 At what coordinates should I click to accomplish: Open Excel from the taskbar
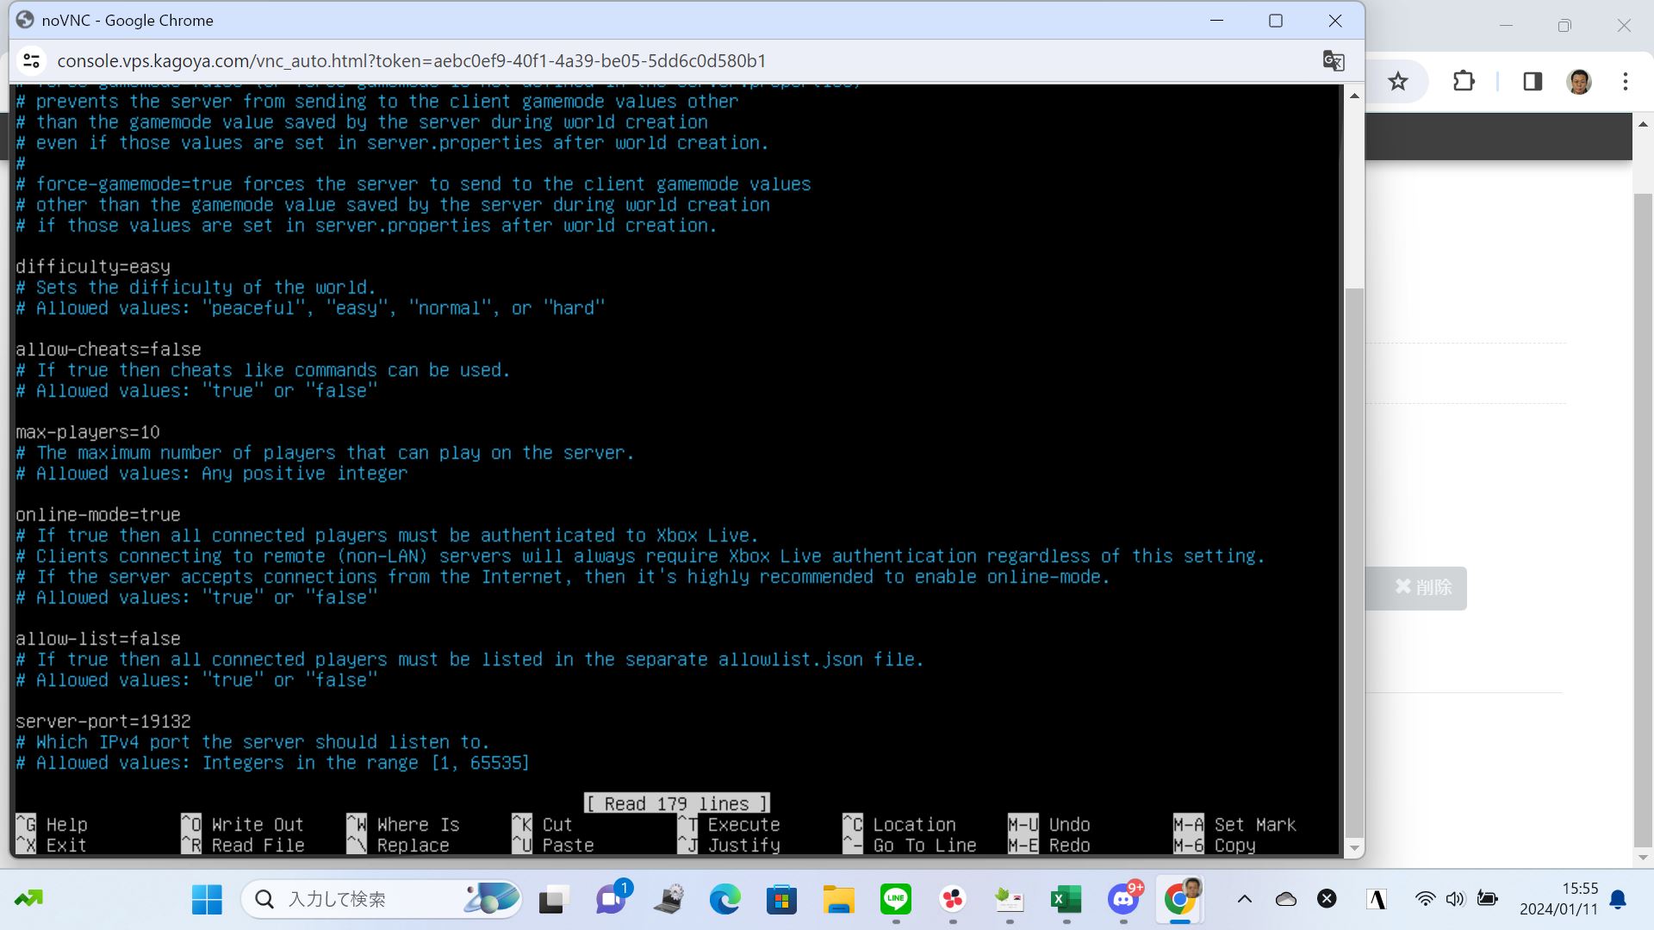(1066, 900)
